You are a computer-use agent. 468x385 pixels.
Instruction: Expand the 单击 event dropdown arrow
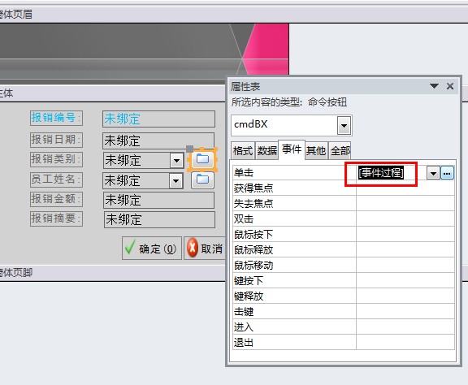433,173
